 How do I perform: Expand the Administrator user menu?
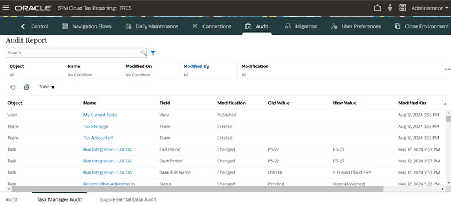[x=430, y=8]
